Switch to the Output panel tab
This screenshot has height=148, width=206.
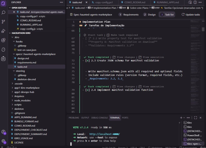(x=85, y=118)
